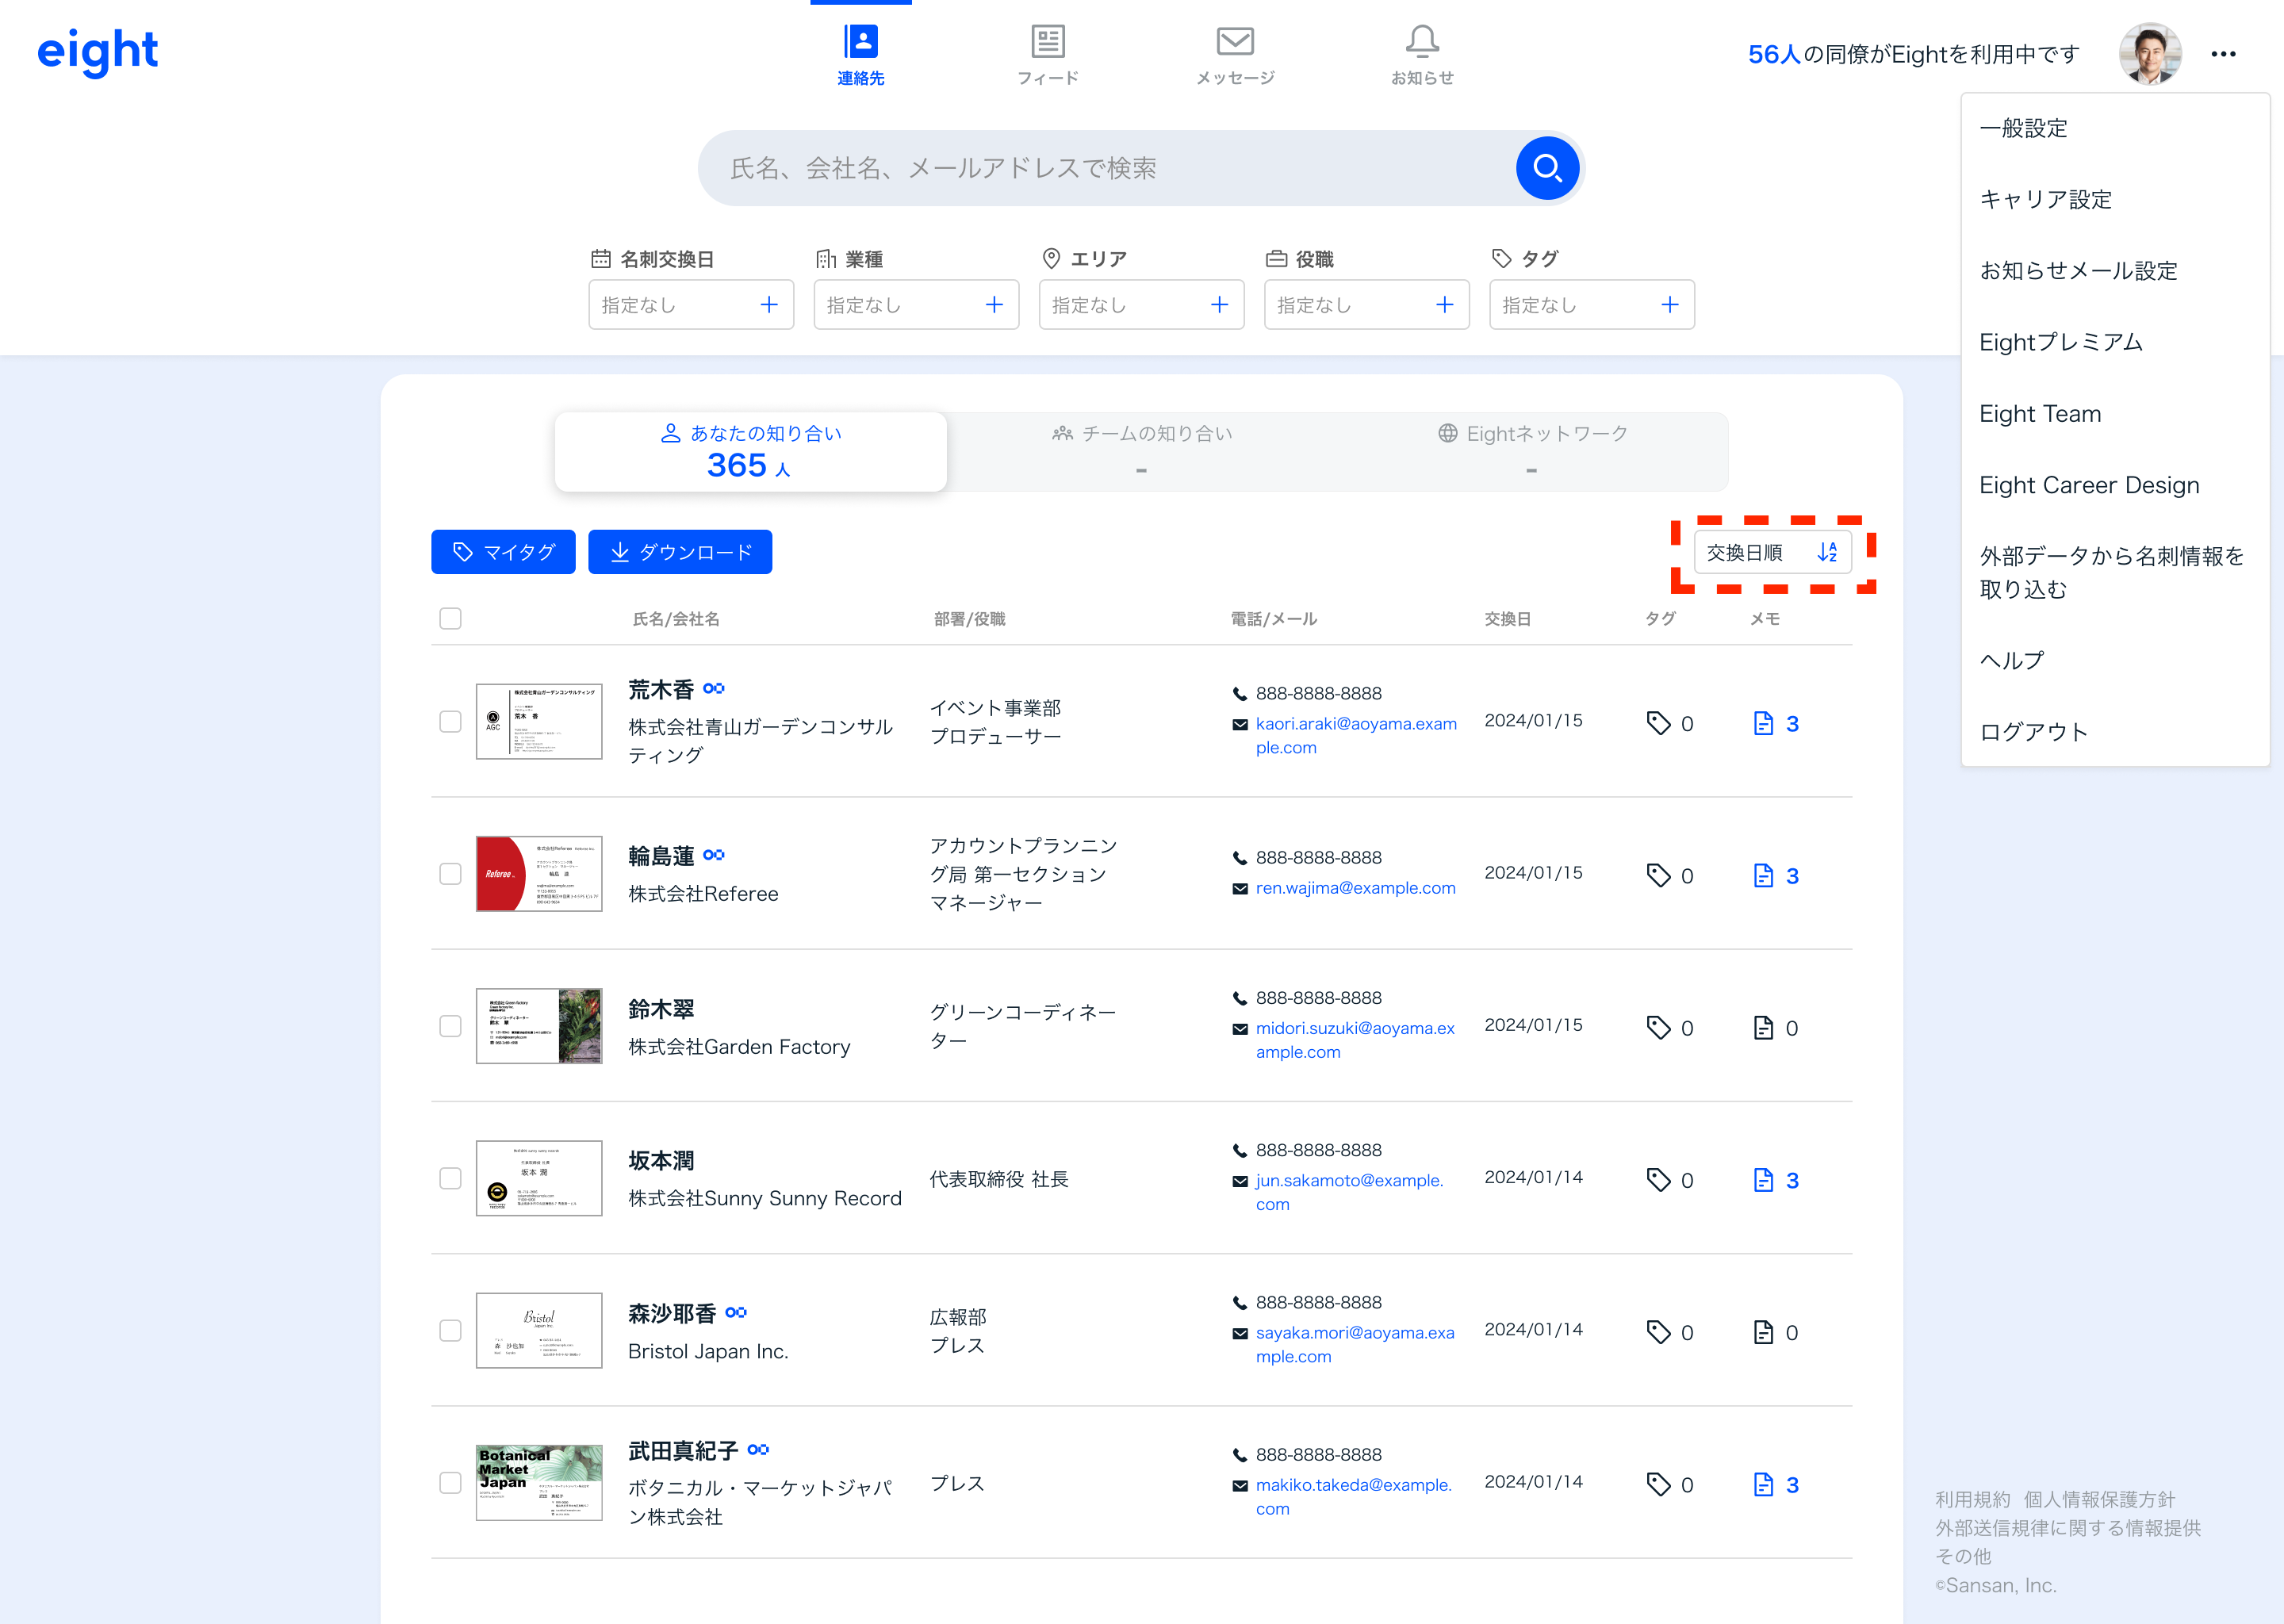Select キャリア設定 from the menu

coord(2045,199)
